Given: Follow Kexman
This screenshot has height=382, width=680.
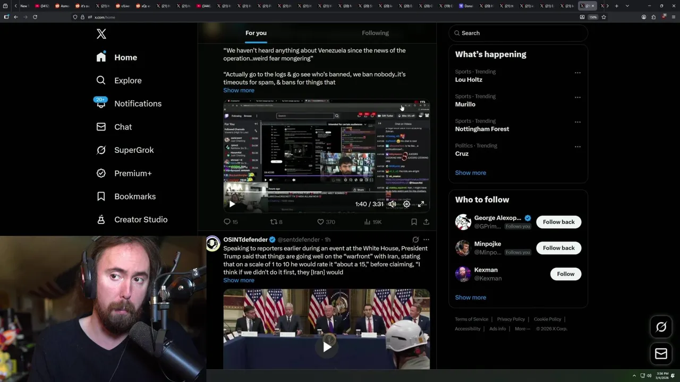Looking at the screenshot, I should tap(566, 274).
